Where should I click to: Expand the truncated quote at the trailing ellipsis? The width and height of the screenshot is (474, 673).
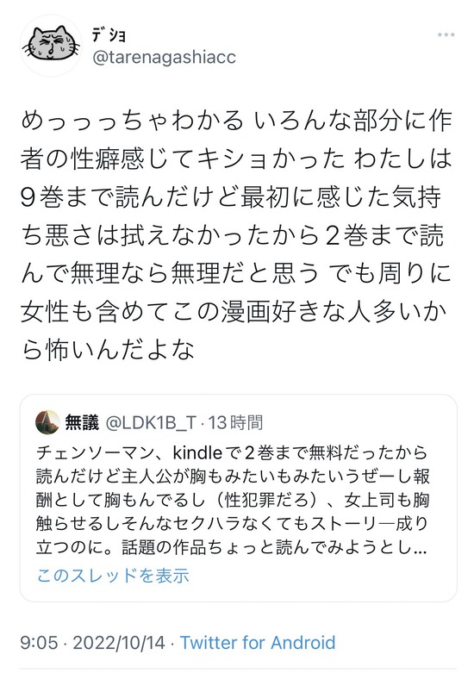click(x=421, y=548)
